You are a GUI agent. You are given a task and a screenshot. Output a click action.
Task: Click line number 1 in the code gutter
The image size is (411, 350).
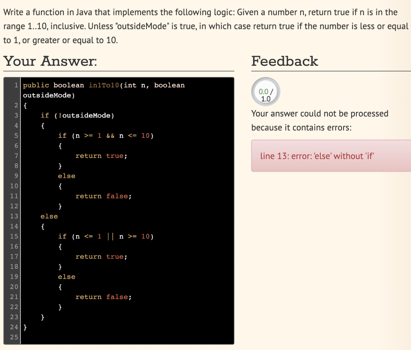click(x=16, y=85)
